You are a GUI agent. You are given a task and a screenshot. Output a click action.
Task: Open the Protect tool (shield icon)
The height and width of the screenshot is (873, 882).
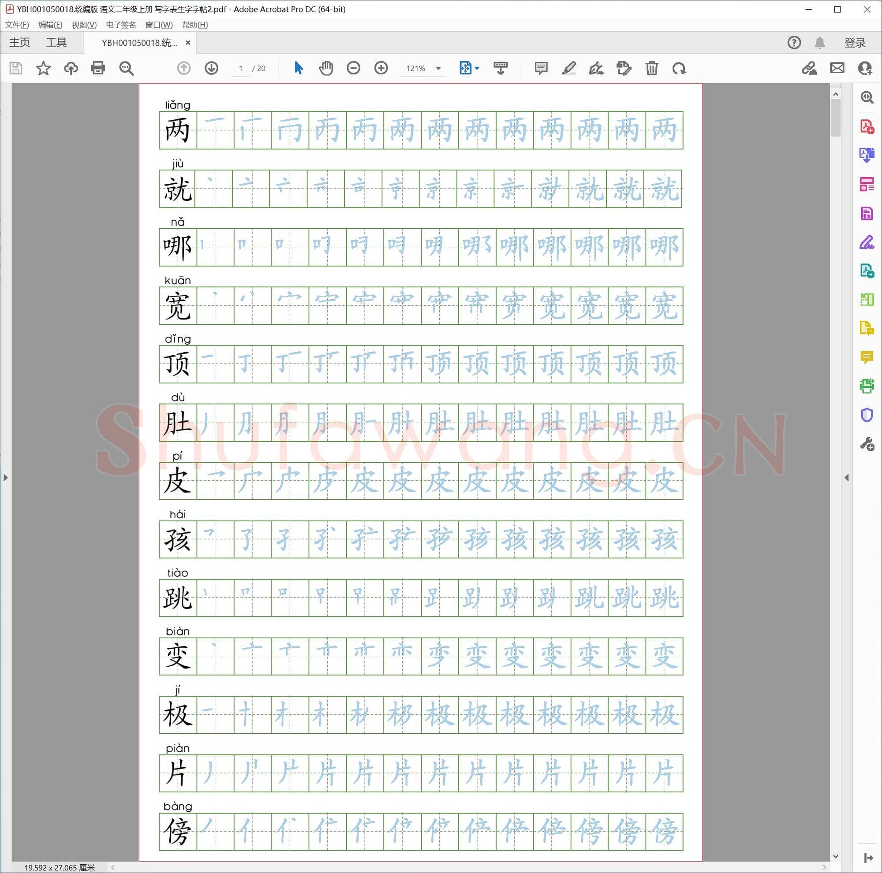point(867,415)
